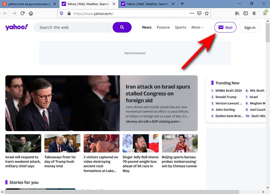
Task: Open Sports in Yahoo navigation
Action: pos(181,27)
